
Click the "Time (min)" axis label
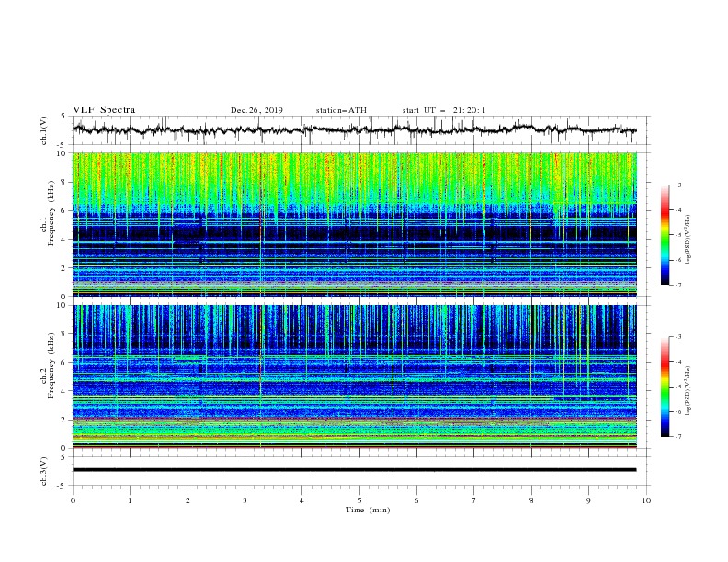[368, 510]
